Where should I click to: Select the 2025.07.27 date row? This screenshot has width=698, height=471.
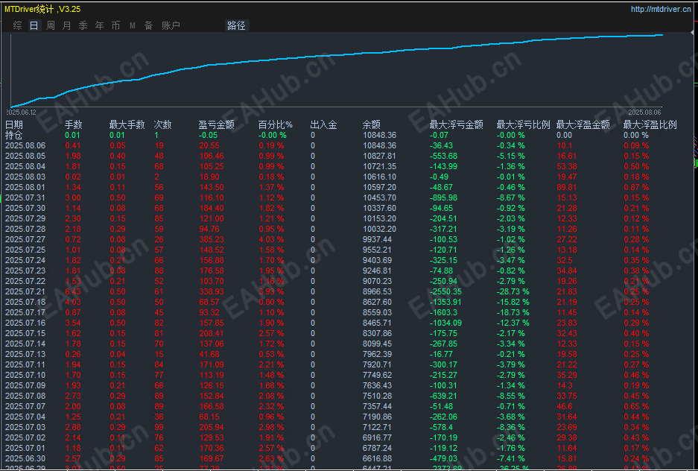(25, 239)
